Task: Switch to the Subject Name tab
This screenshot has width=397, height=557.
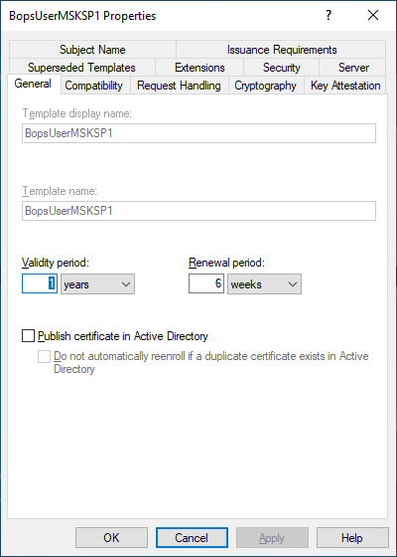Action: coord(92,50)
